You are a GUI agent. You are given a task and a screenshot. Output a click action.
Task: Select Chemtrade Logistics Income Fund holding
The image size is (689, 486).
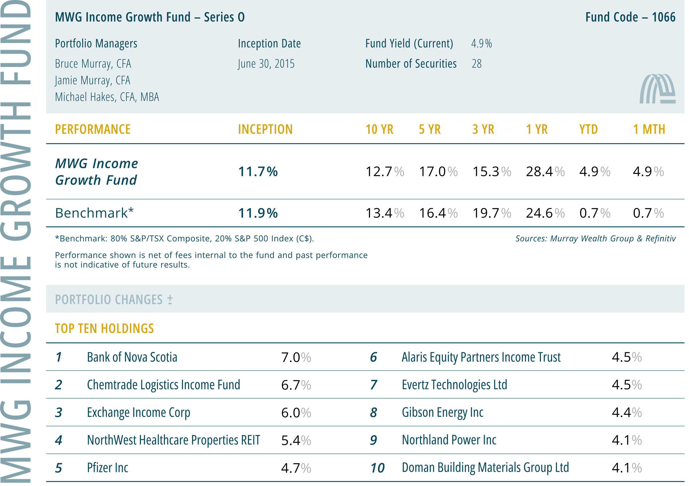[163, 385]
